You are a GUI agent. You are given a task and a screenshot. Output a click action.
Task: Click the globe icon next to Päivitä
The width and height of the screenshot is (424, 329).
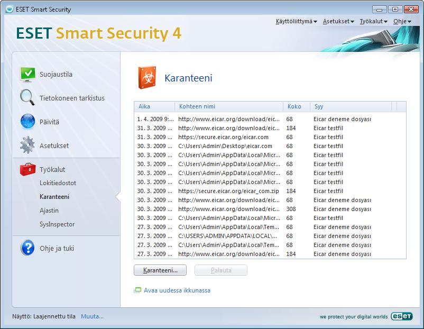pos(27,121)
